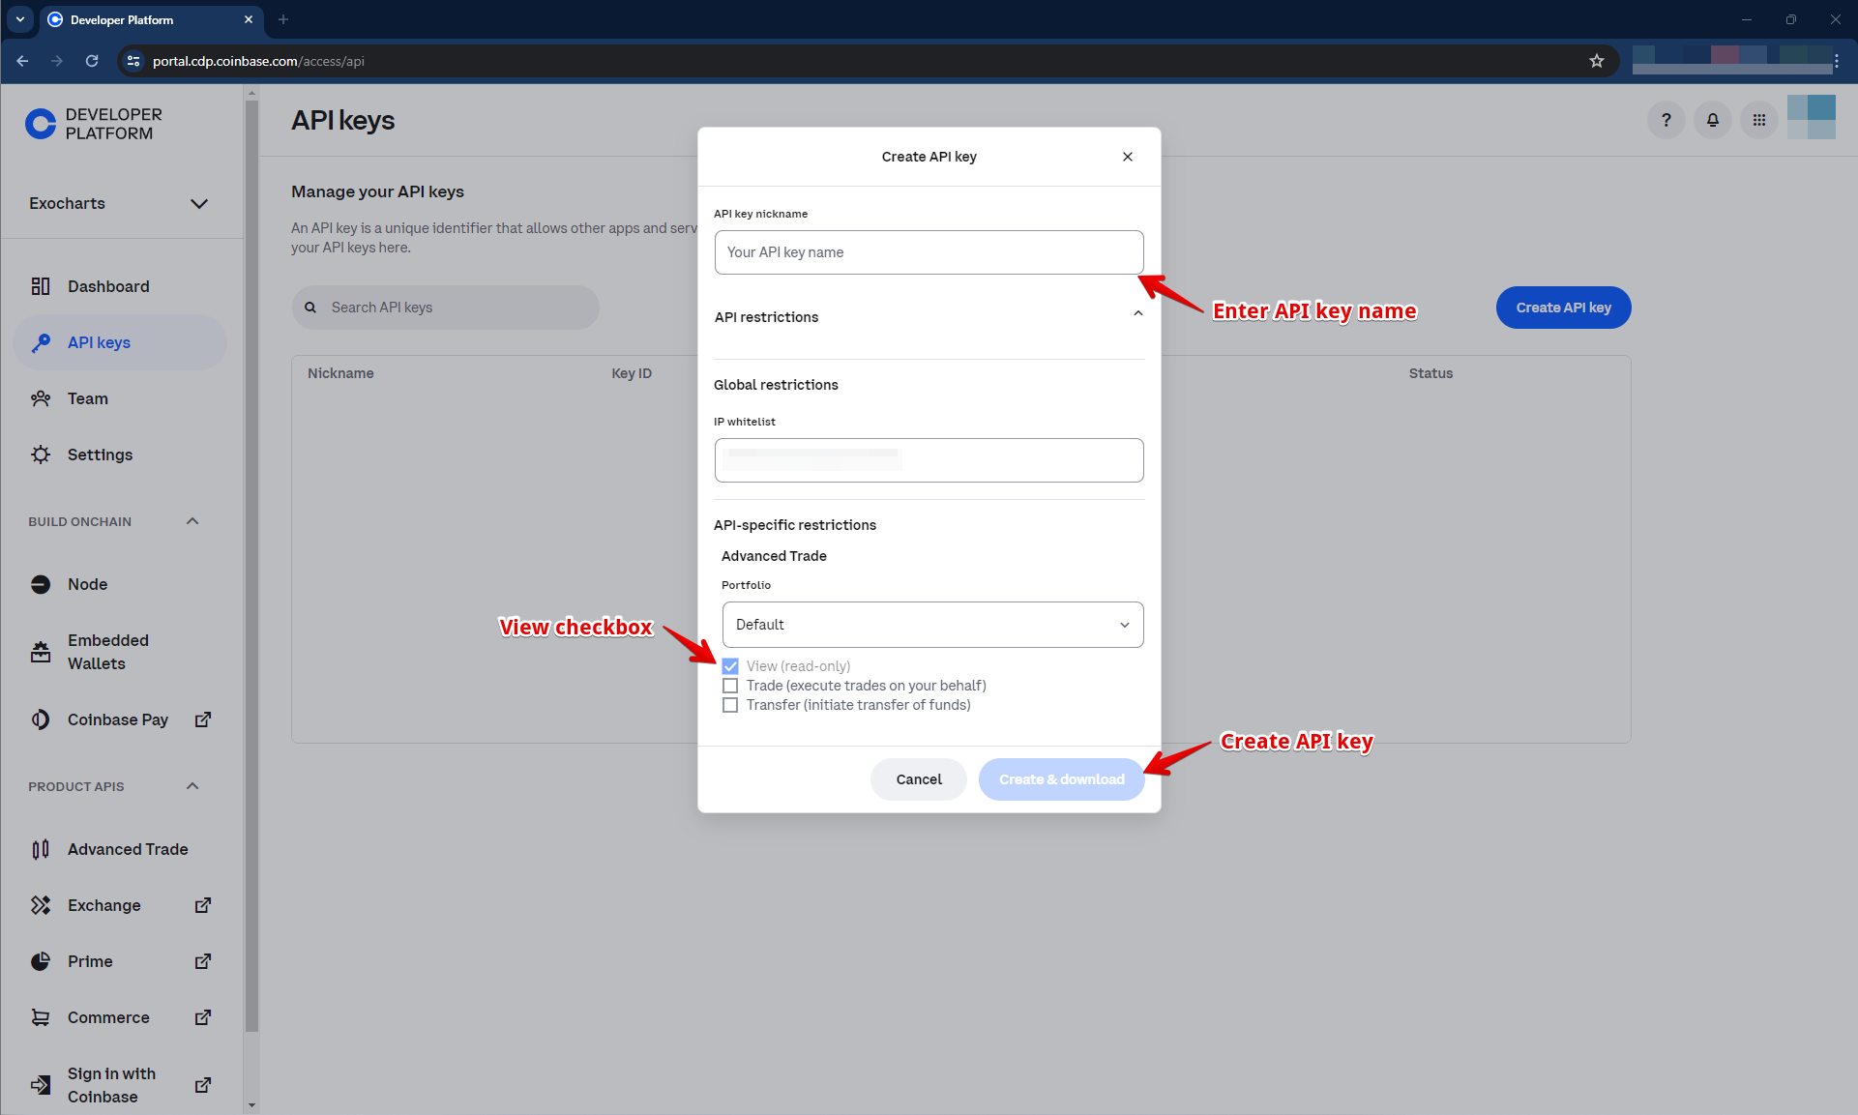Click the Team people icon
Image resolution: width=1858 pixels, height=1115 pixels.
tap(41, 398)
